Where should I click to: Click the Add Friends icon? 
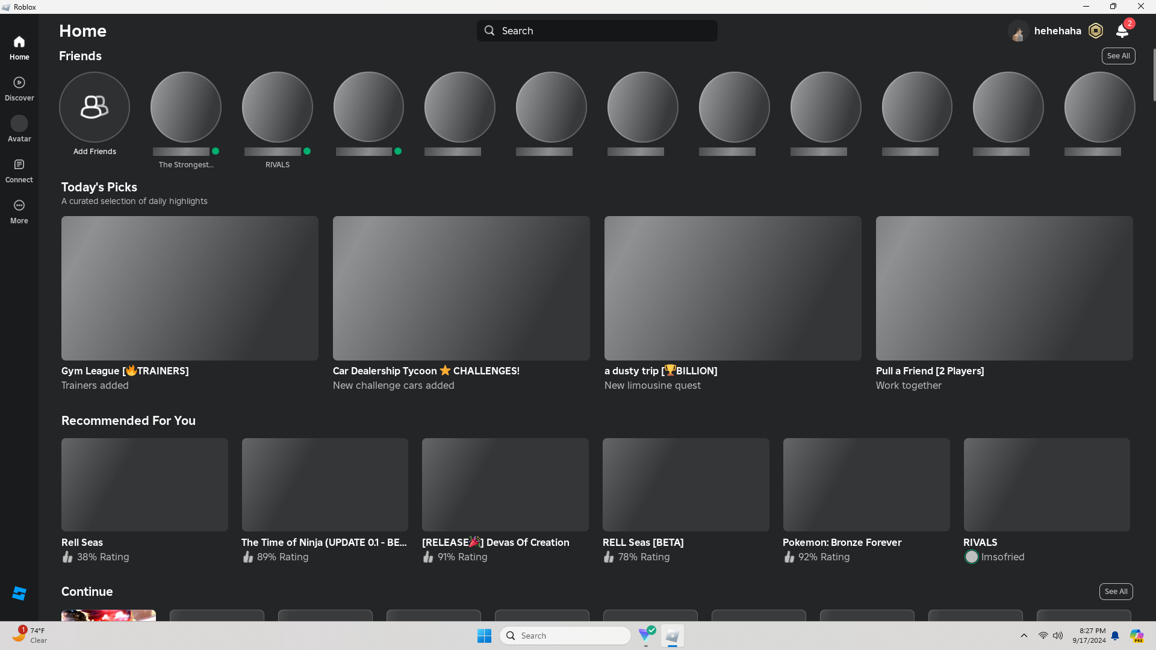pyautogui.click(x=95, y=107)
